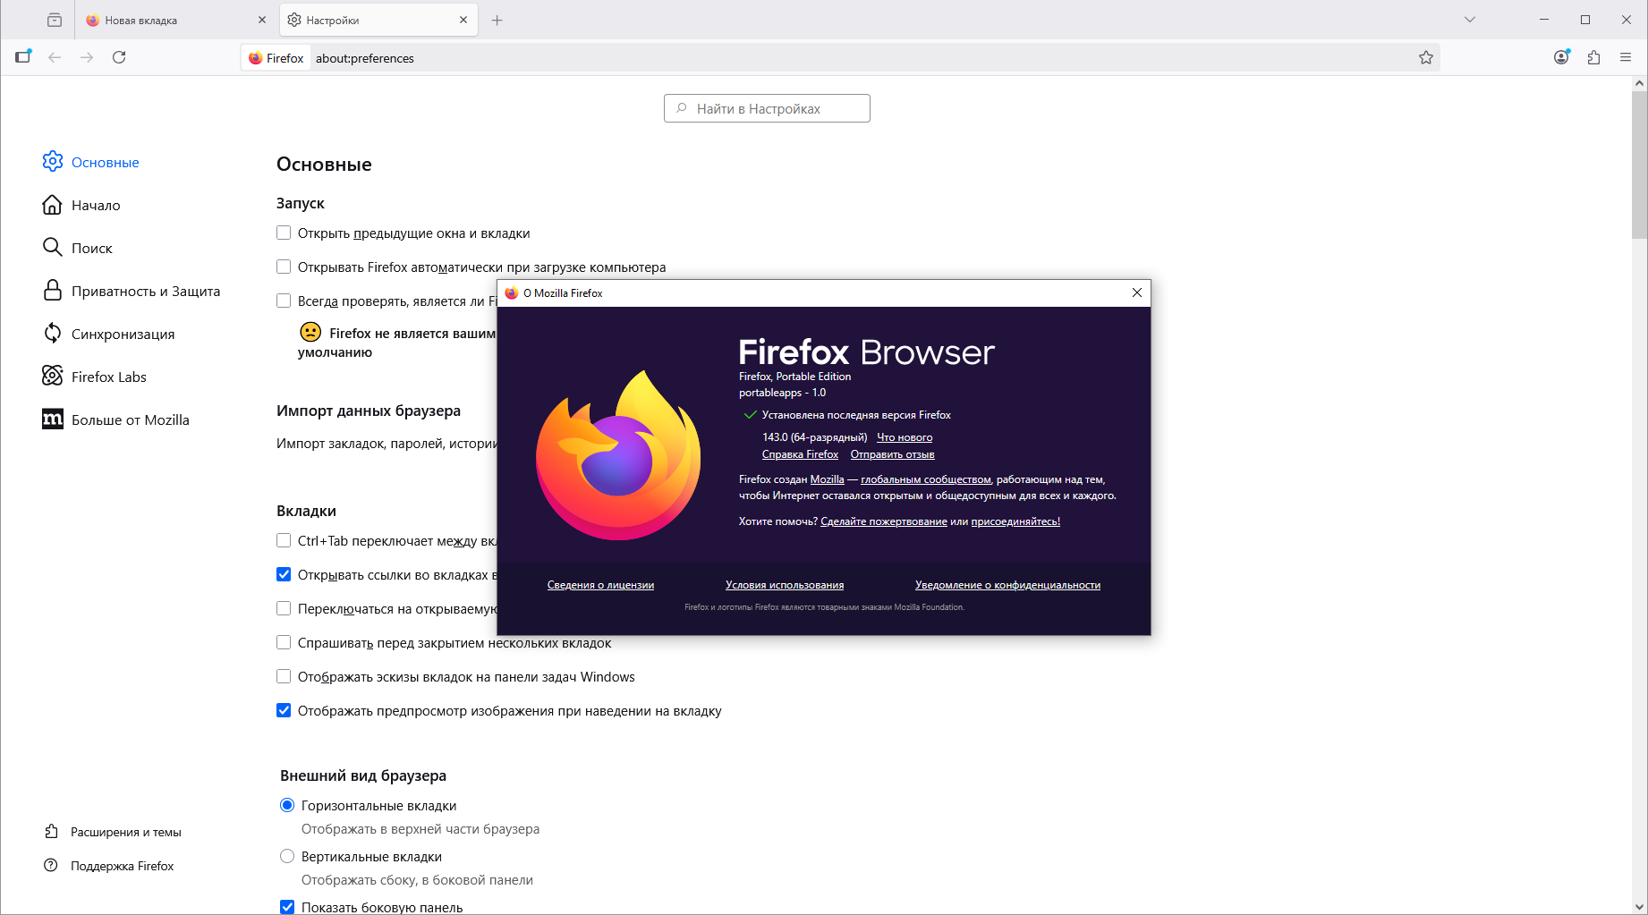1648x915 pixels.
Task: Switch to the Настройки tab
Action: click(378, 20)
